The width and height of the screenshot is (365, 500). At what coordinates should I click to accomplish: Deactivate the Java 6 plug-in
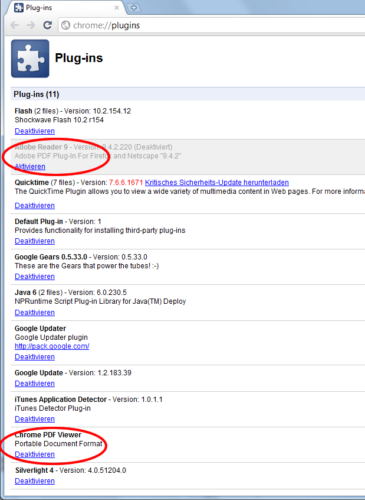pos(35,312)
